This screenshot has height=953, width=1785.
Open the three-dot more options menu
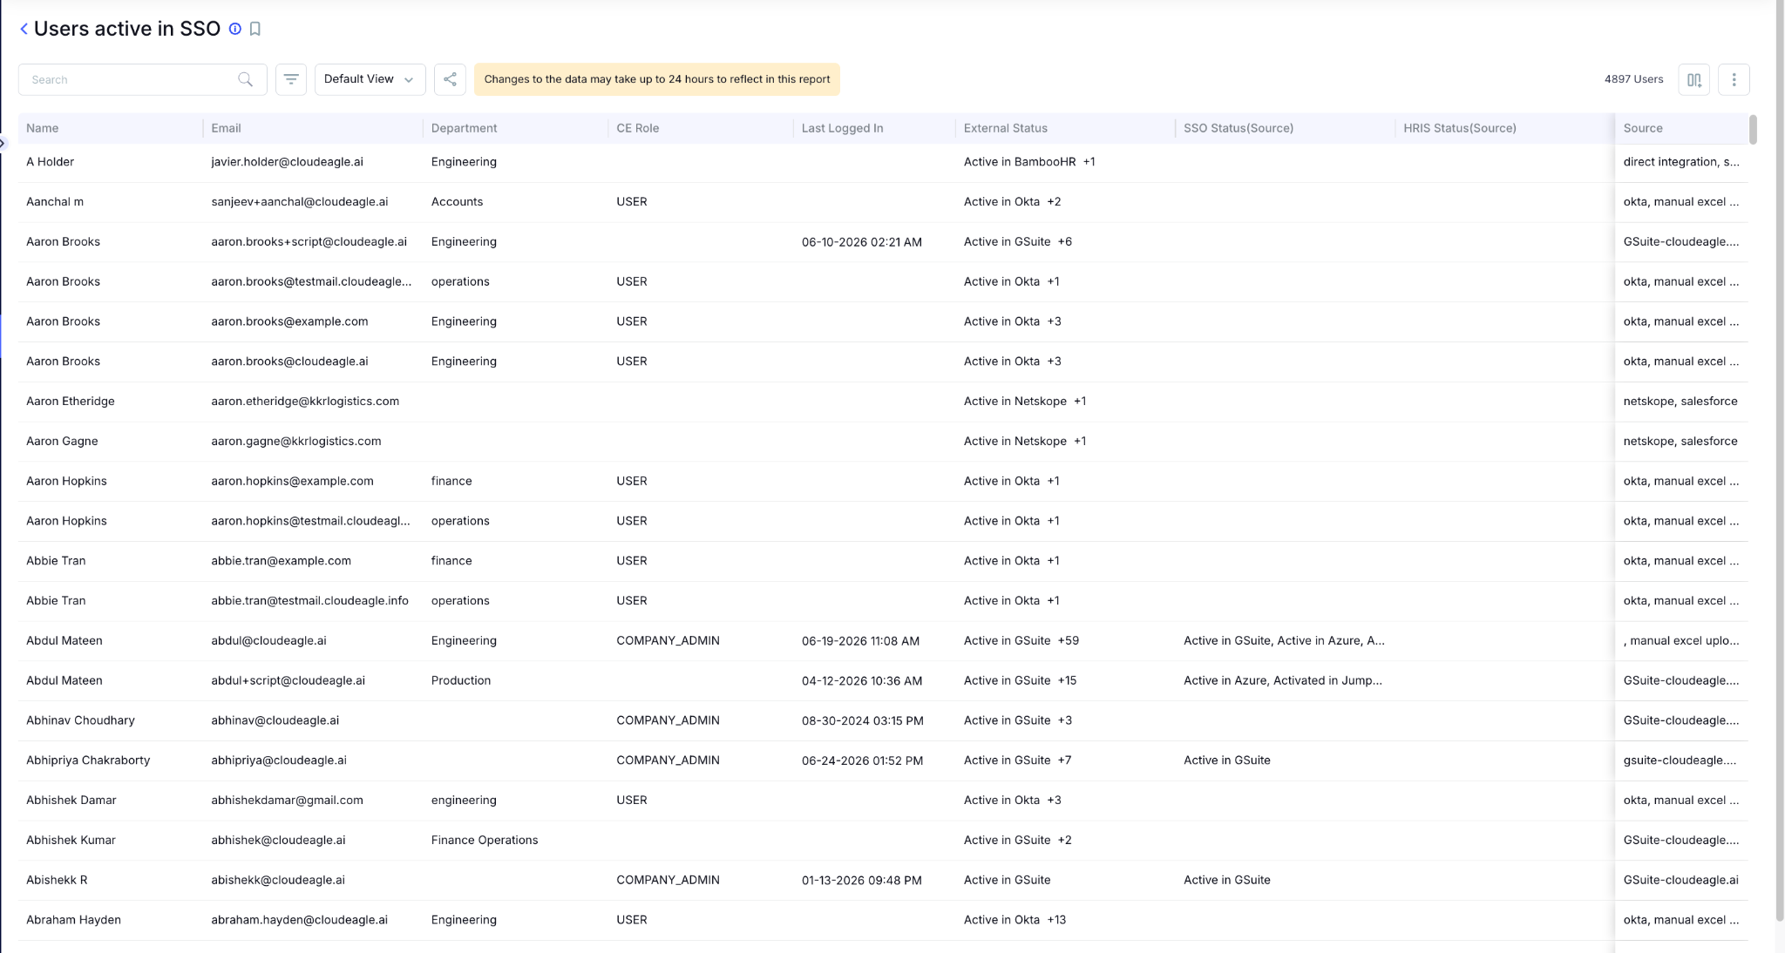1734,79
